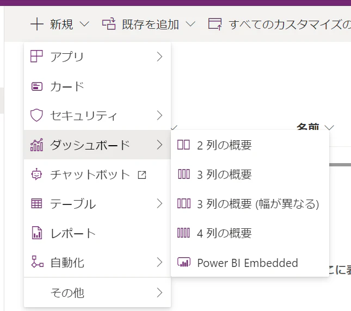Click チャットボット external link icon
Screen dimensions: 351x311
pos(142,175)
